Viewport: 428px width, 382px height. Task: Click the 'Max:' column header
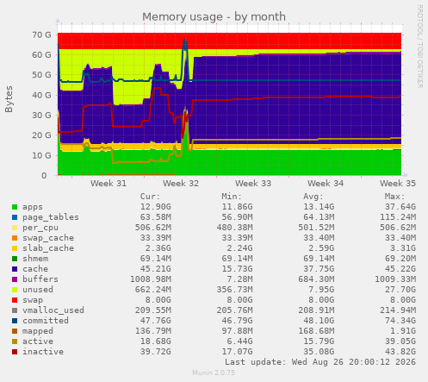click(394, 197)
